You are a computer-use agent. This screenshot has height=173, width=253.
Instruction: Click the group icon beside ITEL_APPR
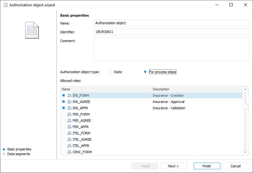[x=69, y=146]
